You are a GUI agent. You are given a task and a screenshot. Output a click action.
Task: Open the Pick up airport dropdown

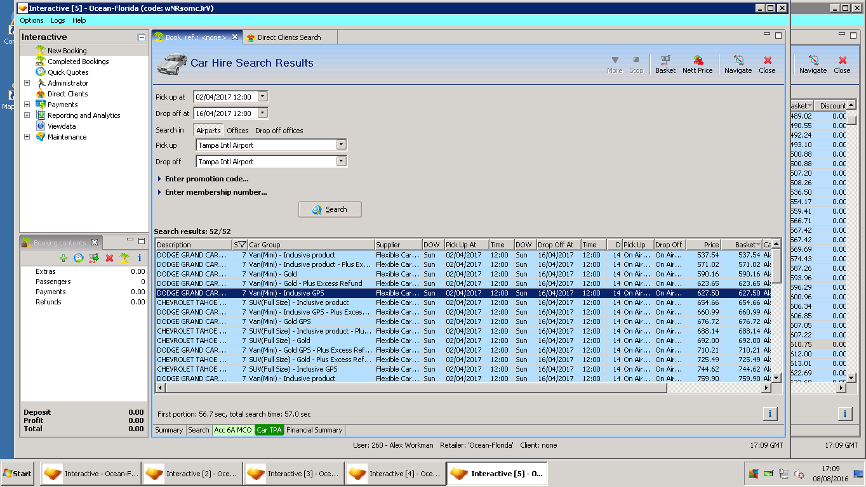pyautogui.click(x=341, y=145)
